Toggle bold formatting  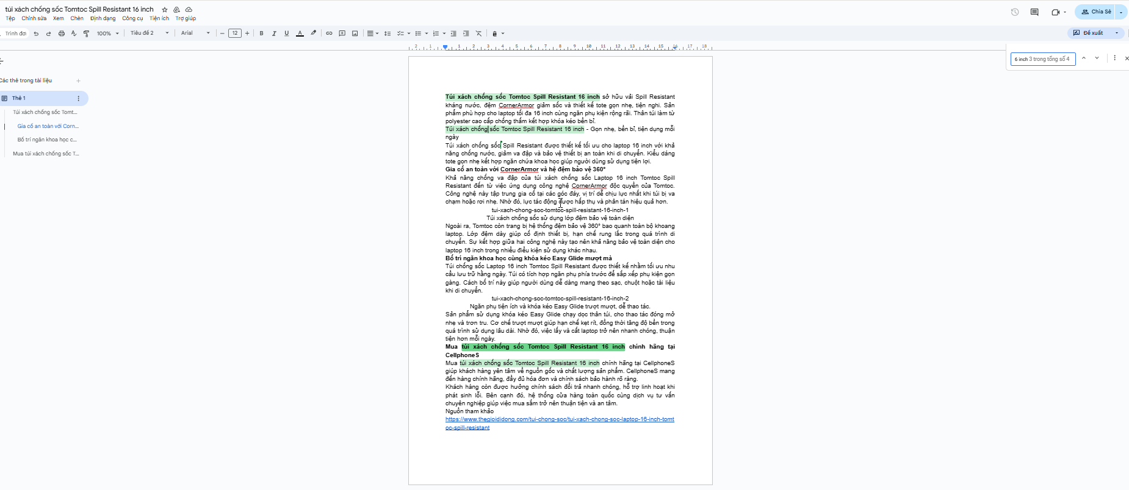point(262,34)
